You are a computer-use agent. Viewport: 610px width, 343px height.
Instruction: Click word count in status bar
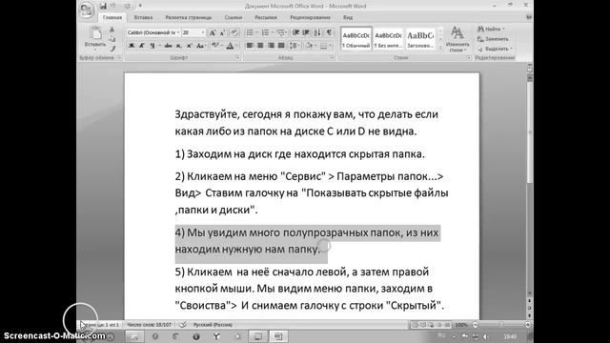(x=149, y=325)
